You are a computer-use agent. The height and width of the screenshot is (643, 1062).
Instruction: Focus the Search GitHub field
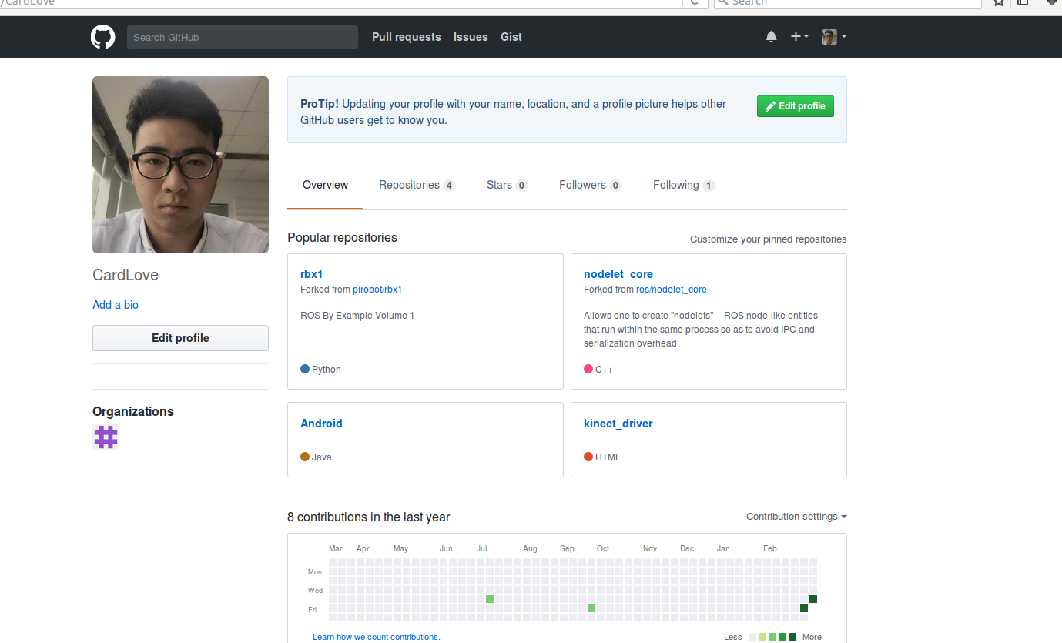pos(242,37)
